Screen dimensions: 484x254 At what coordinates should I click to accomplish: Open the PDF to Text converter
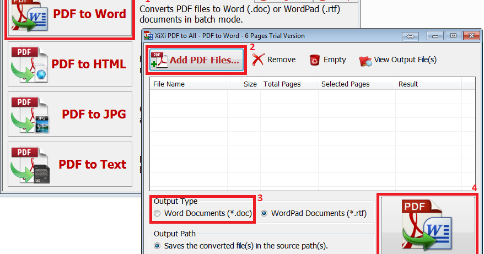tap(70, 164)
